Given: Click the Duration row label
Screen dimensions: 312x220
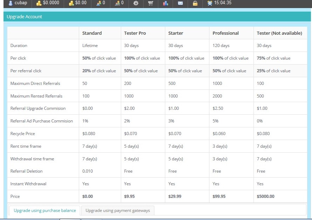Looking at the screenshot, I should 19,46.
